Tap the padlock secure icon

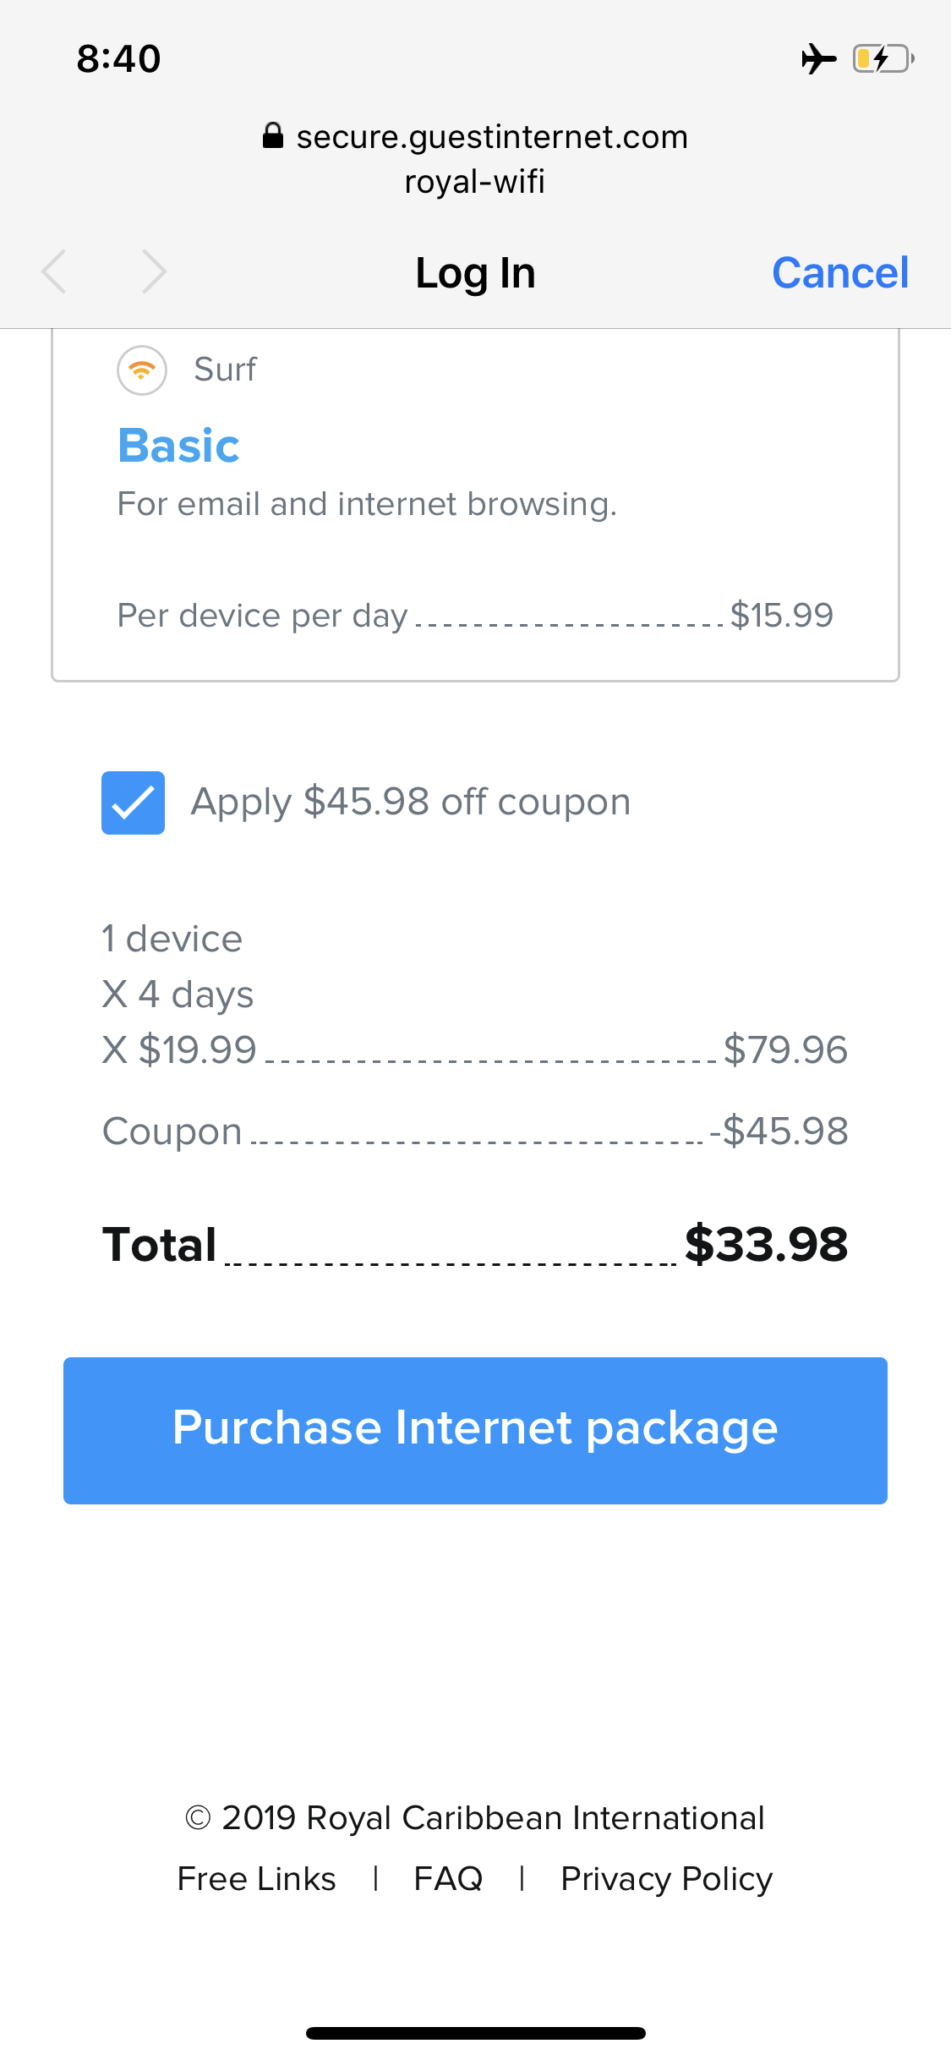point(273,135)
